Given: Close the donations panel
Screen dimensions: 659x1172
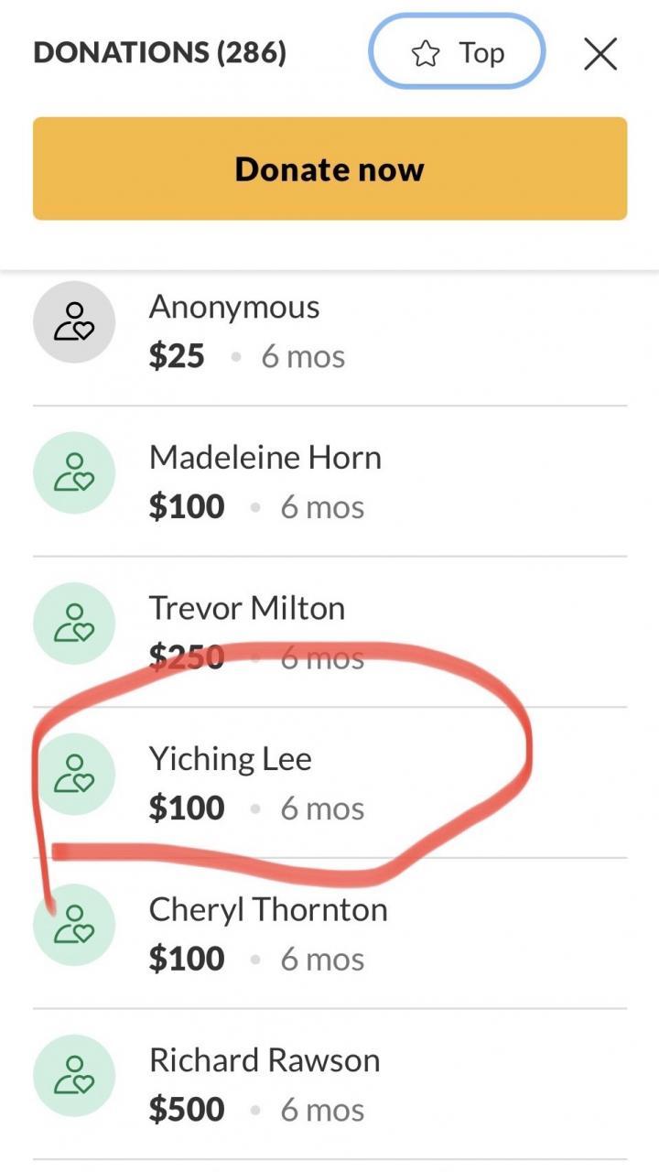Looking at the screenshot, I should point(600,54).
